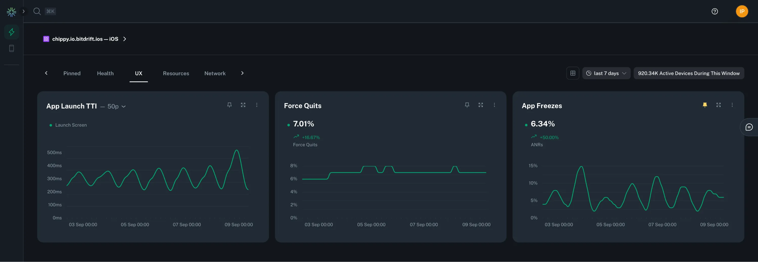Select the lightning dashboard icon in the sidebar
This screenshot has height=262, width=758.
click(x=11, y=32)
